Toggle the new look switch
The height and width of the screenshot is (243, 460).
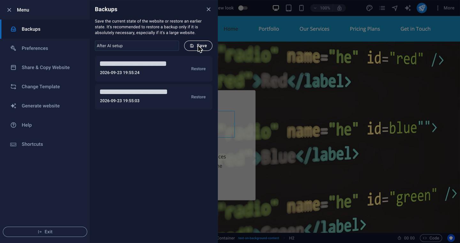click(243, 8)
